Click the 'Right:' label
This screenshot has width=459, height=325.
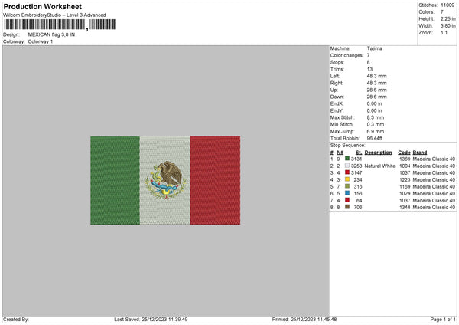pyautogui.click(x=337, y=83)
